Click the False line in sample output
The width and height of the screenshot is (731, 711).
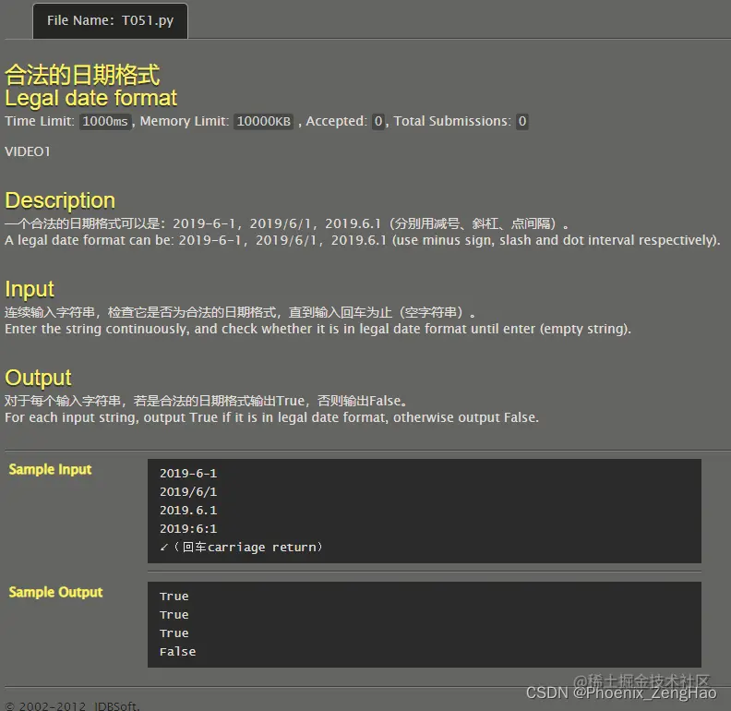(x=177, y=652)
